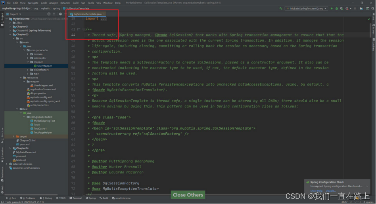This screenshot has height=204, width=376.
Task: Click the locate/scroll-from-source target icon
Action: [x=49, y=14]
